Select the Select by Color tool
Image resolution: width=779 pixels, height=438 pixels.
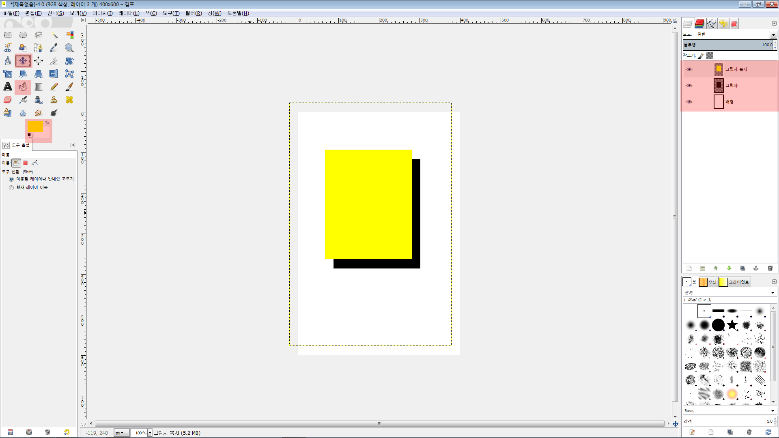tap(69, 35)
